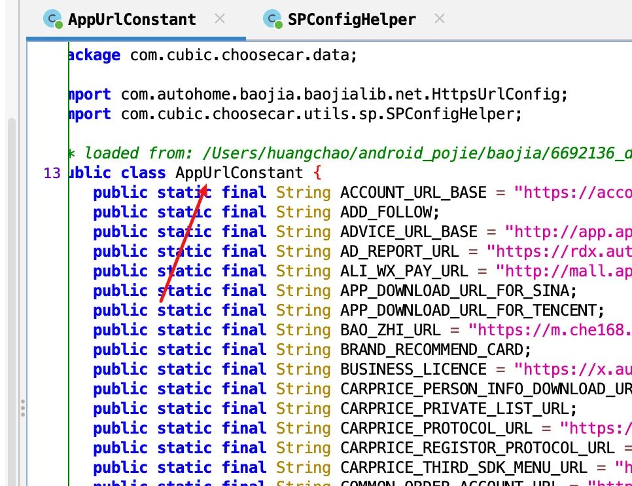632x486 pixels.
Task: Click the ALI_WX_PAY_URL constant
Action: [x=404, y=271]
